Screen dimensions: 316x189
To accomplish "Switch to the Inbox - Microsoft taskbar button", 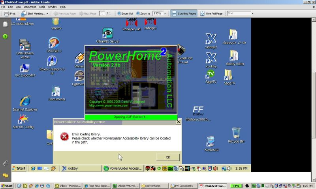I will click(x=68, y=186).
